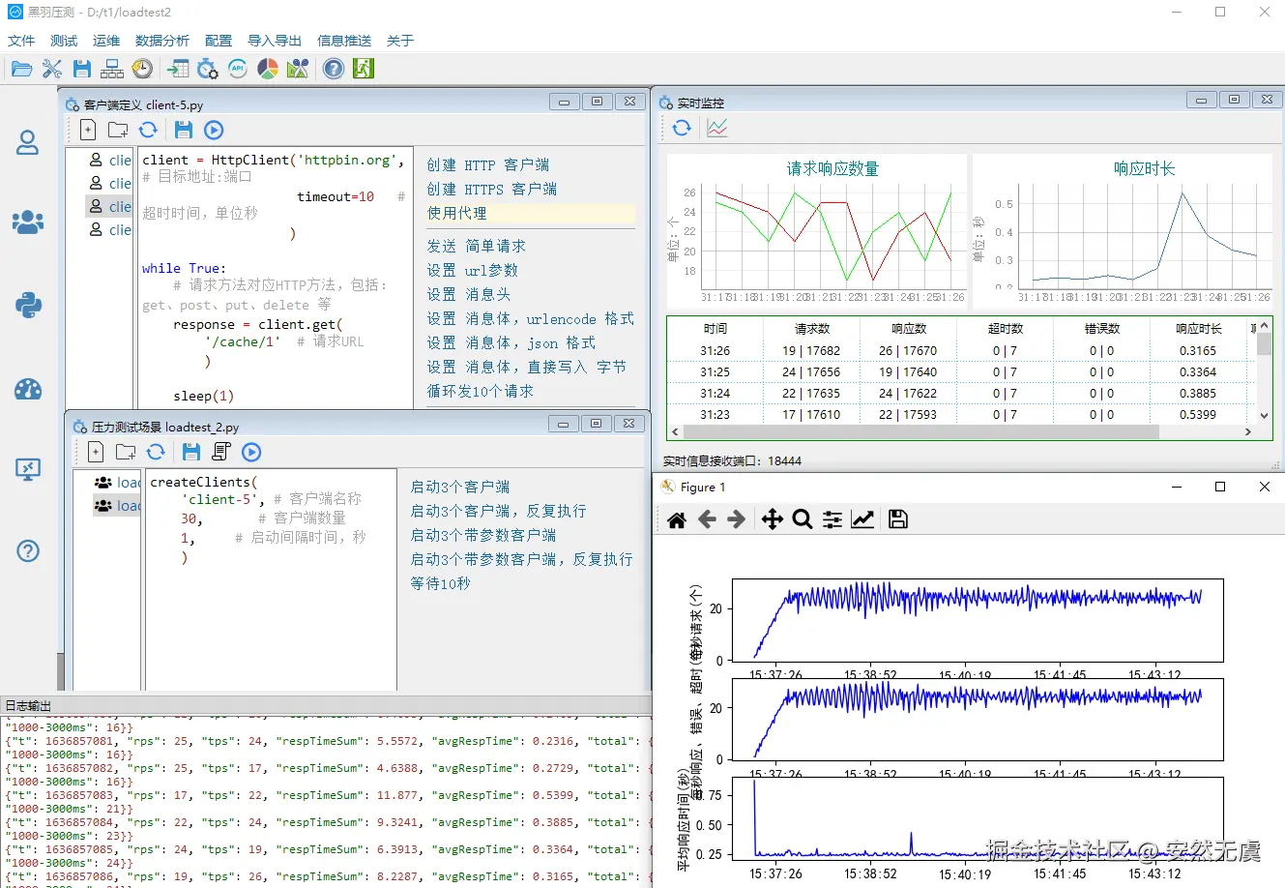This screenshot has width=1285, height=888.
Task: Create new file in client definition window
Action: (88, 130)
